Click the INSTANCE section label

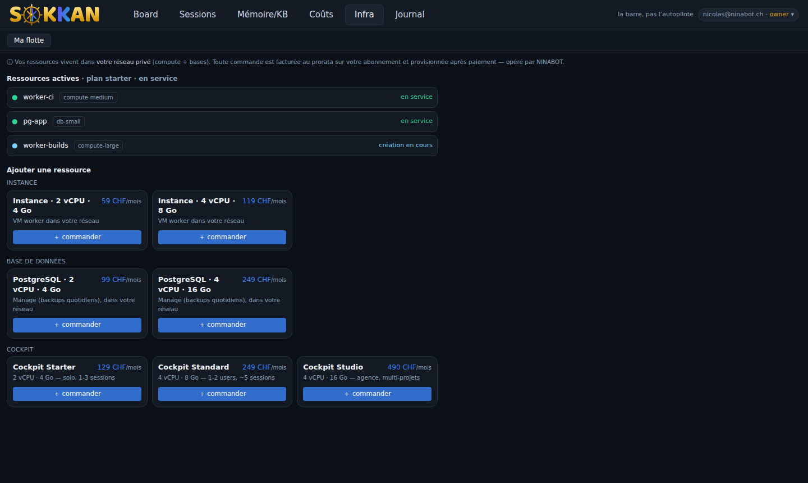(22, 183)
